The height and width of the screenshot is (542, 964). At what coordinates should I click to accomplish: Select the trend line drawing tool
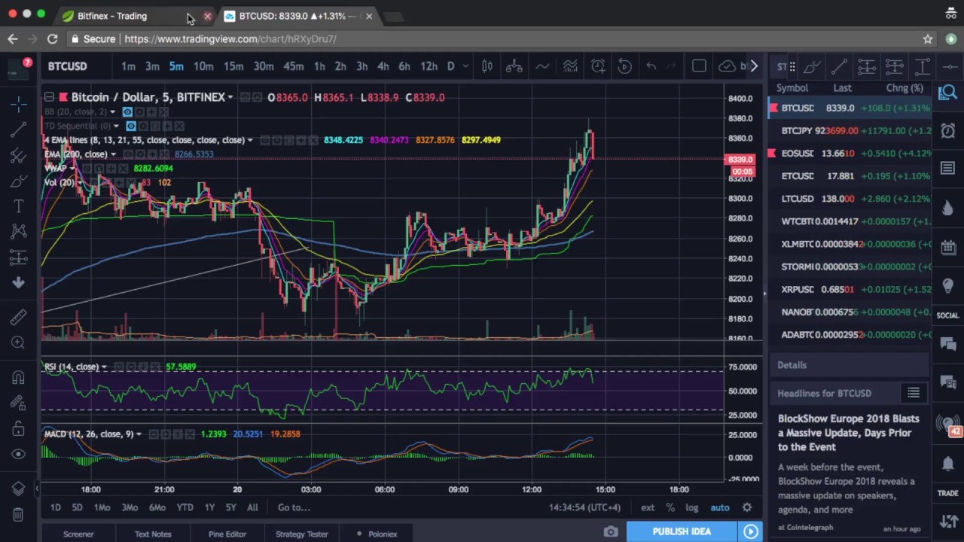coord(18,129)
